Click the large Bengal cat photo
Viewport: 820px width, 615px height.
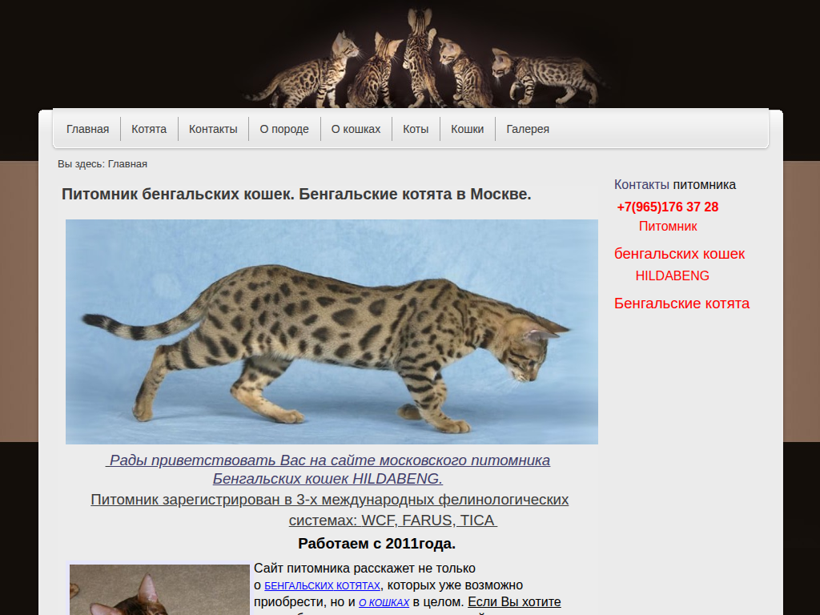pyautogui.click(x=332, y=332)
